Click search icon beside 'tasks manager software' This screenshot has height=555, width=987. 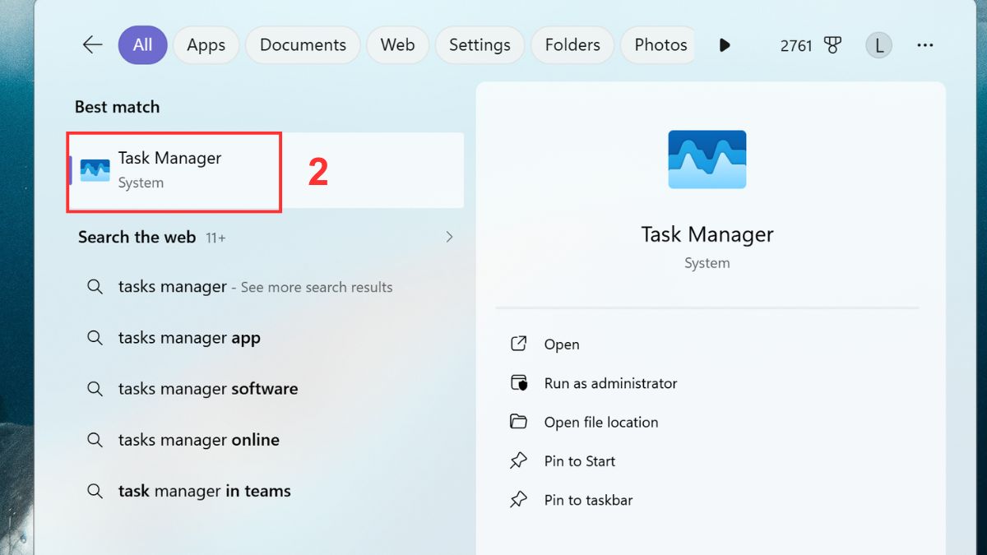(95, 389)
